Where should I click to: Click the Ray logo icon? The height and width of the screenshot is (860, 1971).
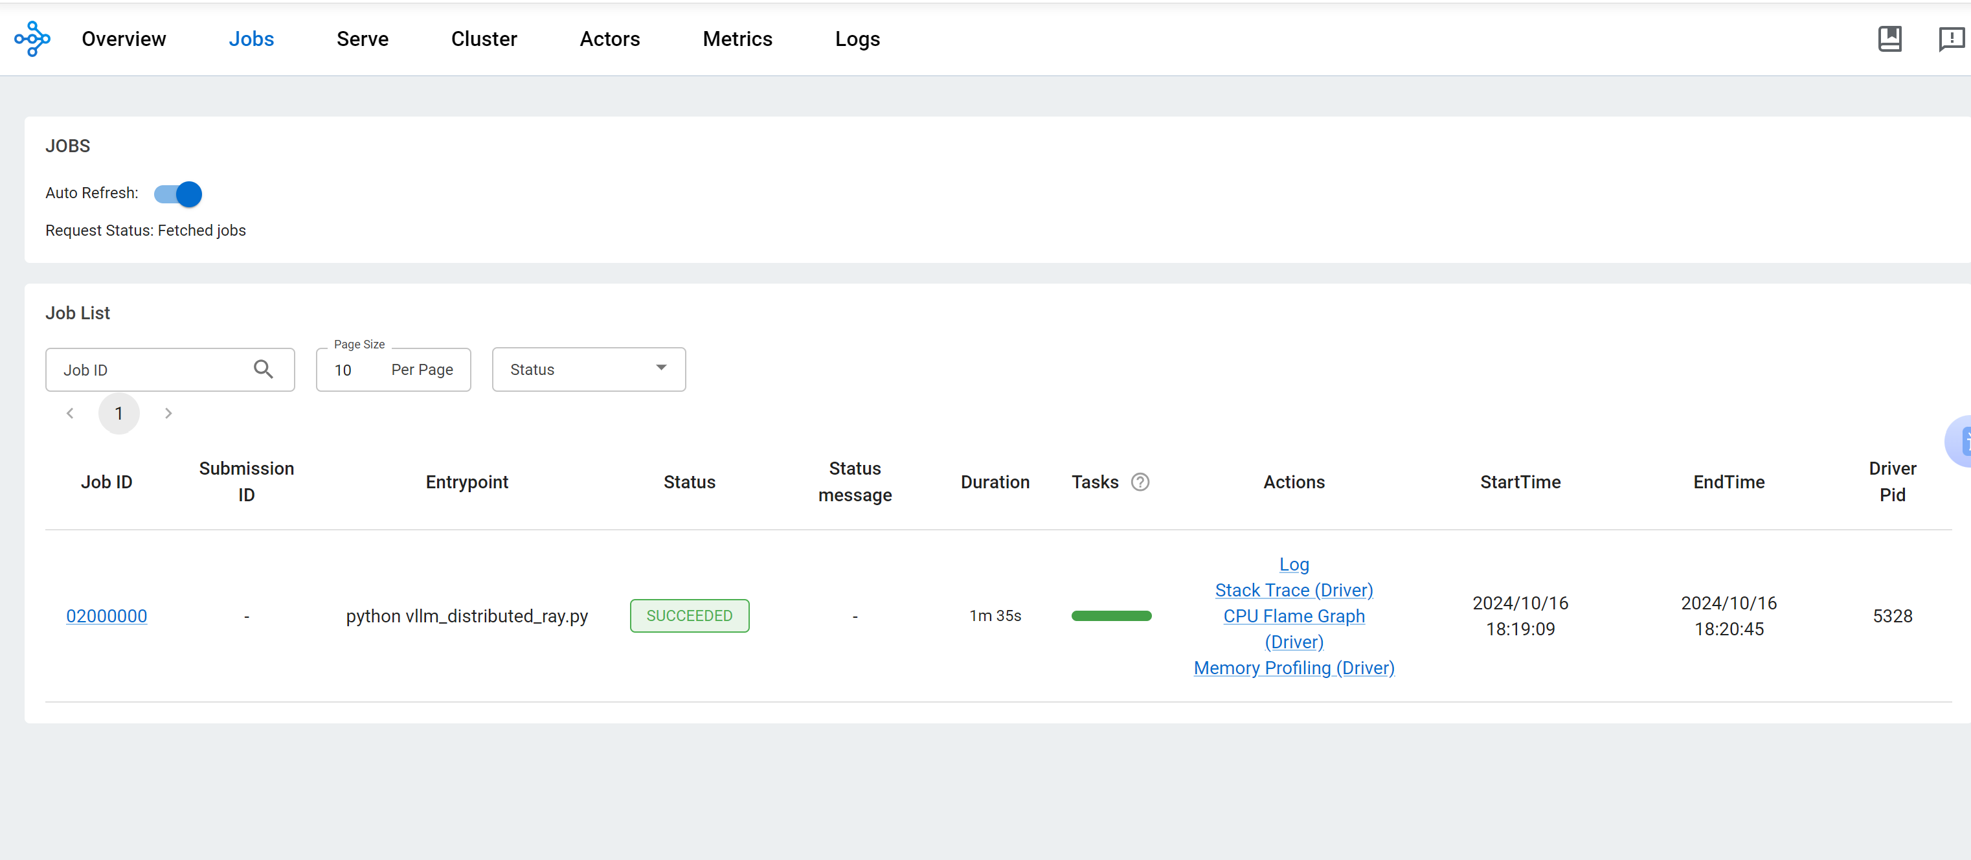pos(32,39)
